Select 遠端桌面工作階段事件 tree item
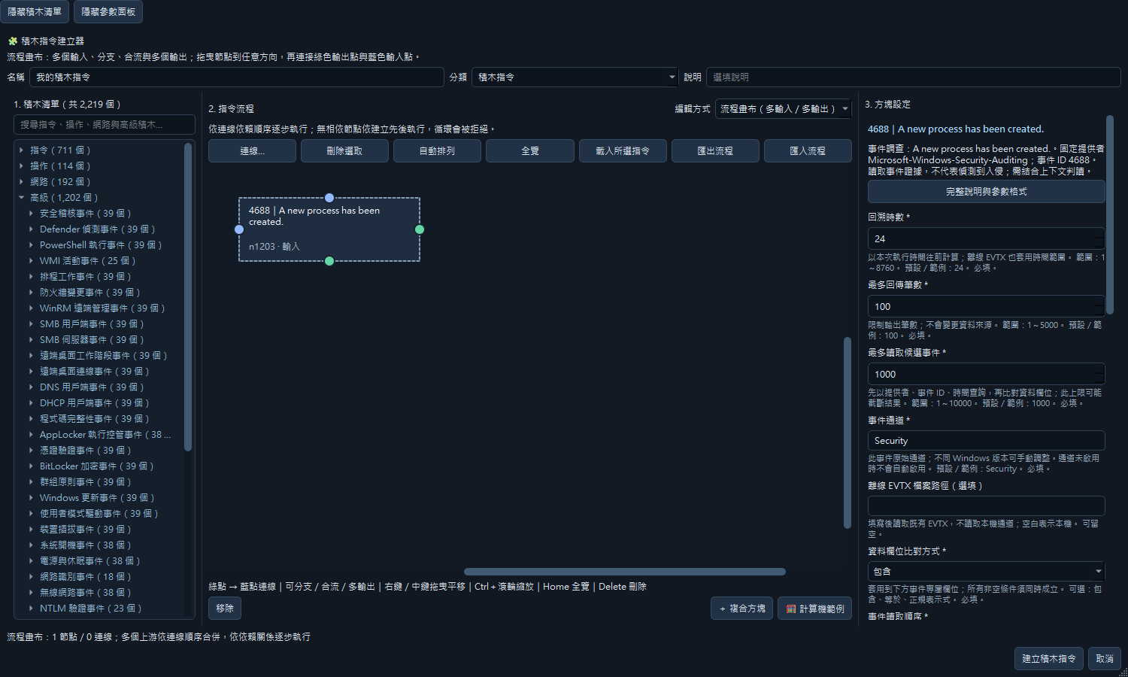 click(x=103, y=356)
